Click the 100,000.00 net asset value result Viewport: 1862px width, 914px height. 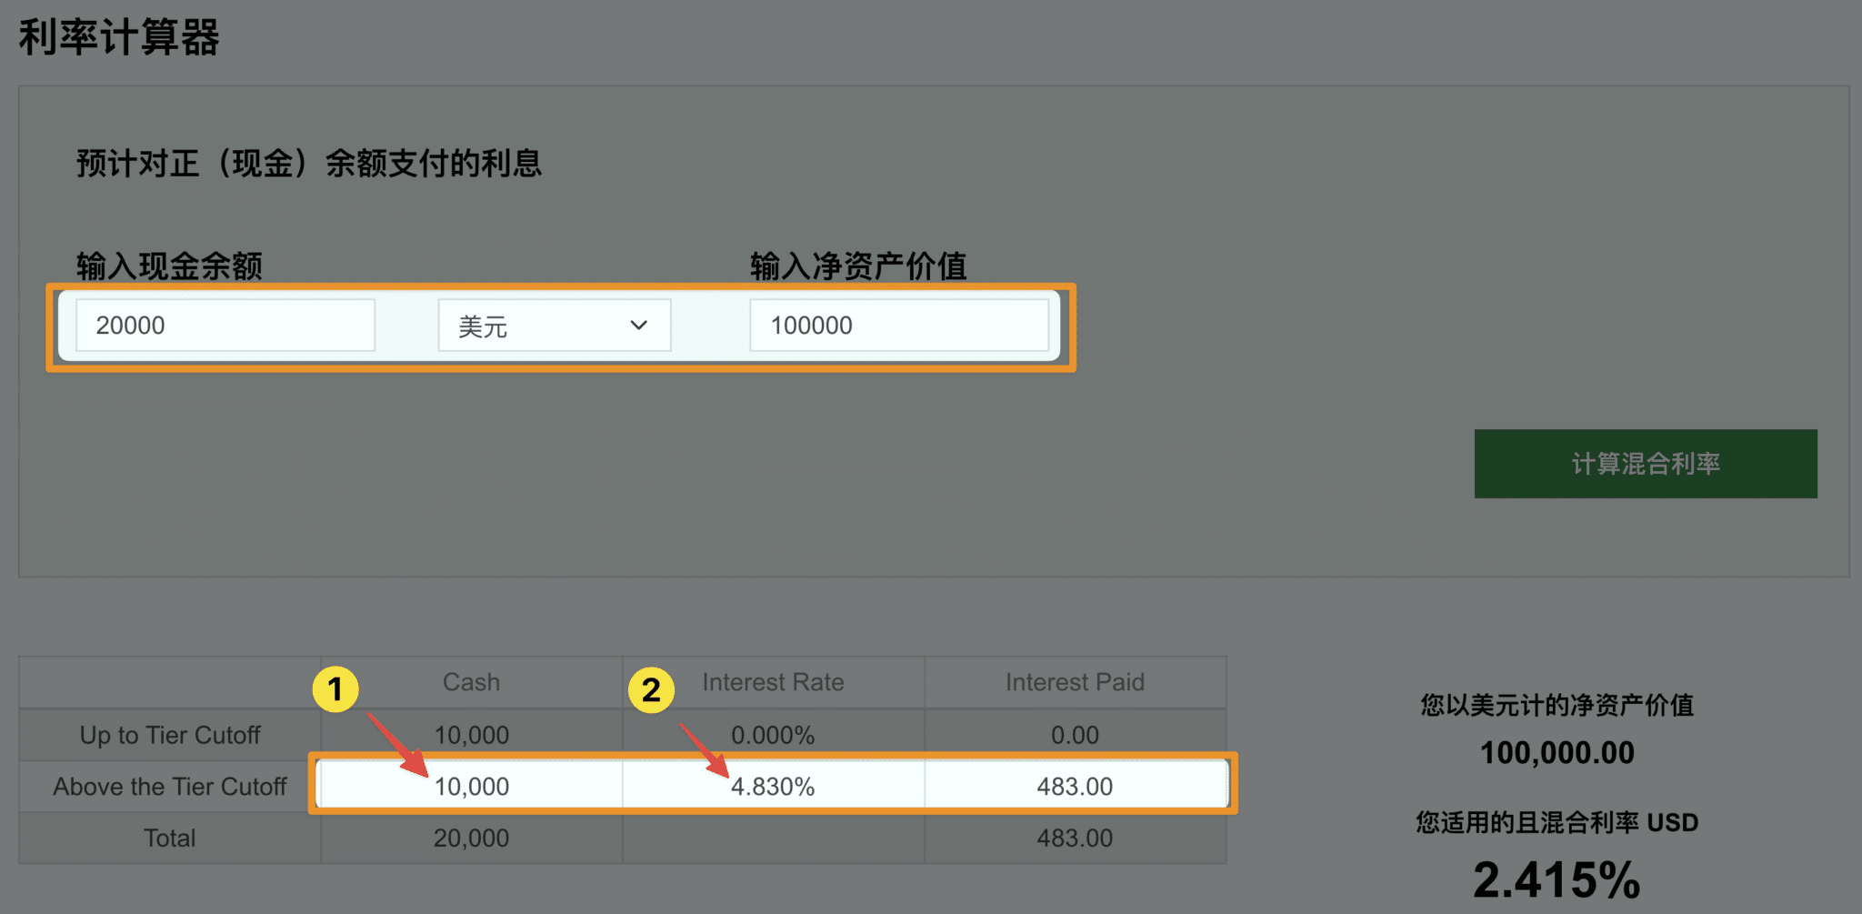(1557, 752)
